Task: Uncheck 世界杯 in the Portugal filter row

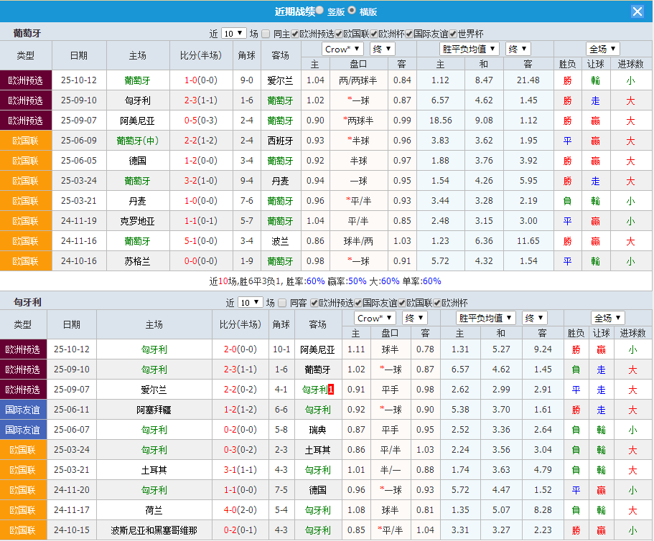Action: [454, 33]
